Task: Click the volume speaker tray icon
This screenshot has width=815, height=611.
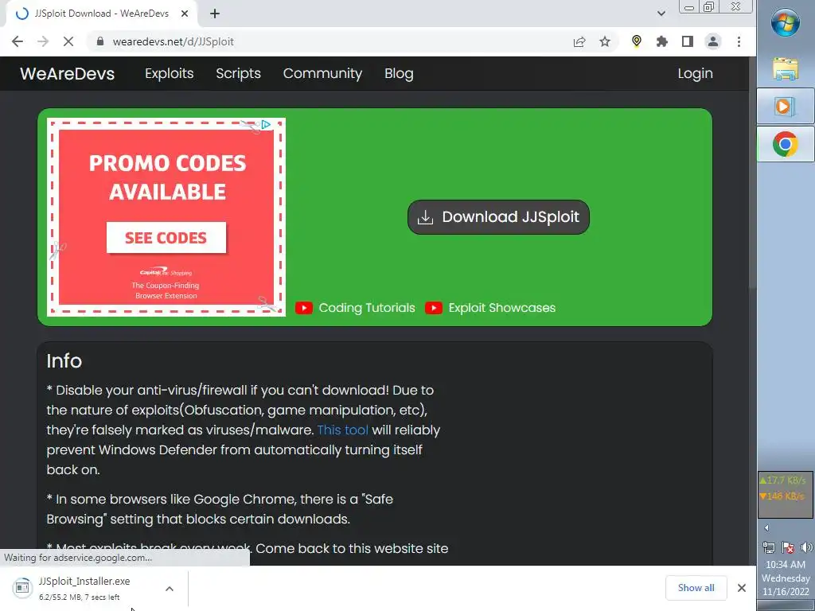Action: pos(806,547)
